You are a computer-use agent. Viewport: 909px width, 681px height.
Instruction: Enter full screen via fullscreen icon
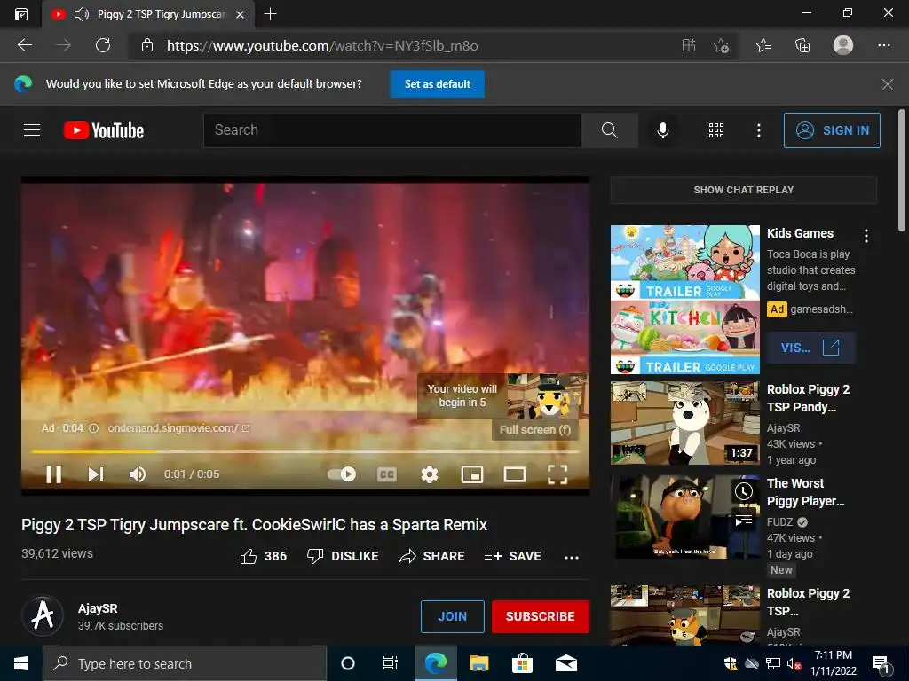point(557,475)
